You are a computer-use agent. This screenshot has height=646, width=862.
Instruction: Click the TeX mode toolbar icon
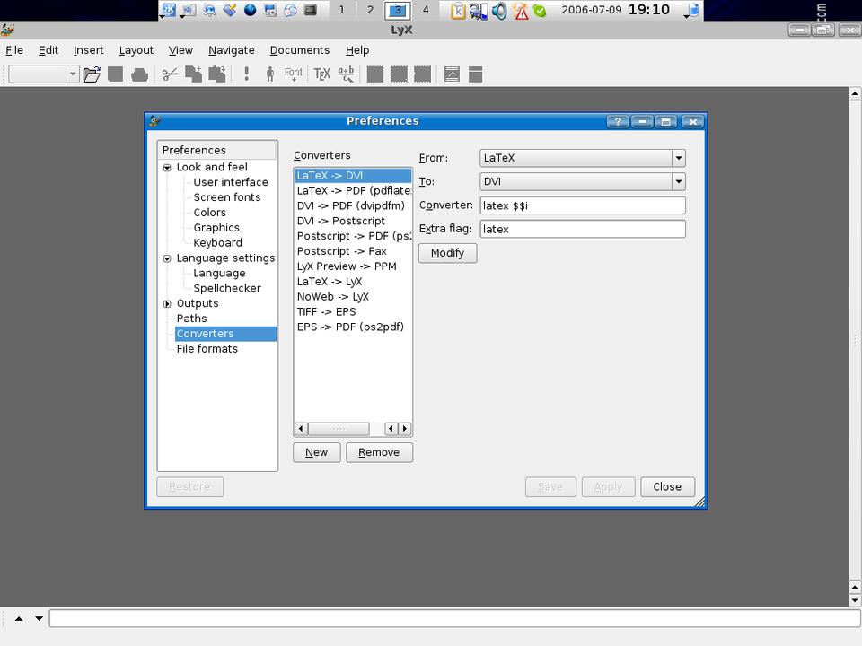click(x=321, y=74)
